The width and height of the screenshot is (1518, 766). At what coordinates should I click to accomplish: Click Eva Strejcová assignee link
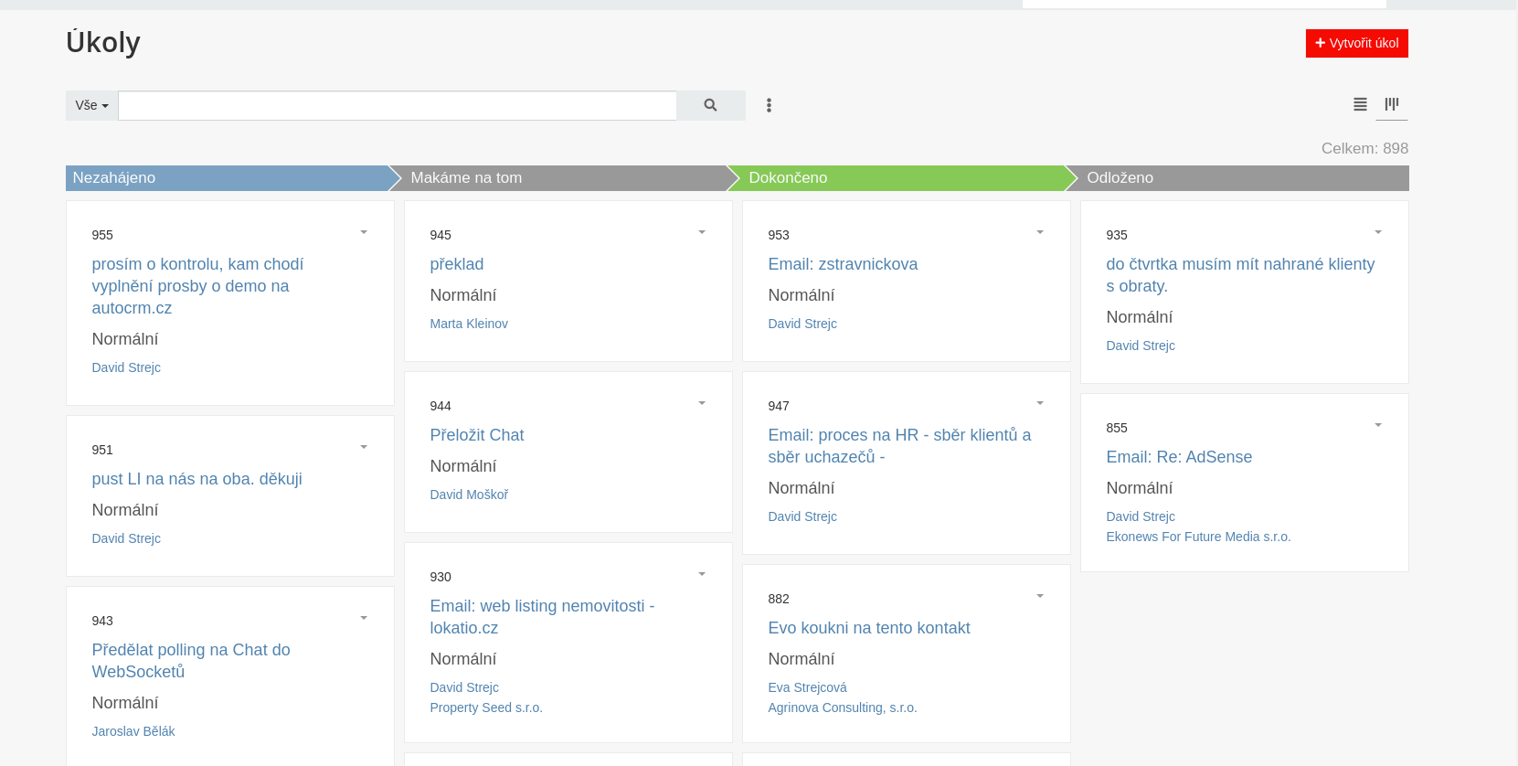[x=807, y=687]
